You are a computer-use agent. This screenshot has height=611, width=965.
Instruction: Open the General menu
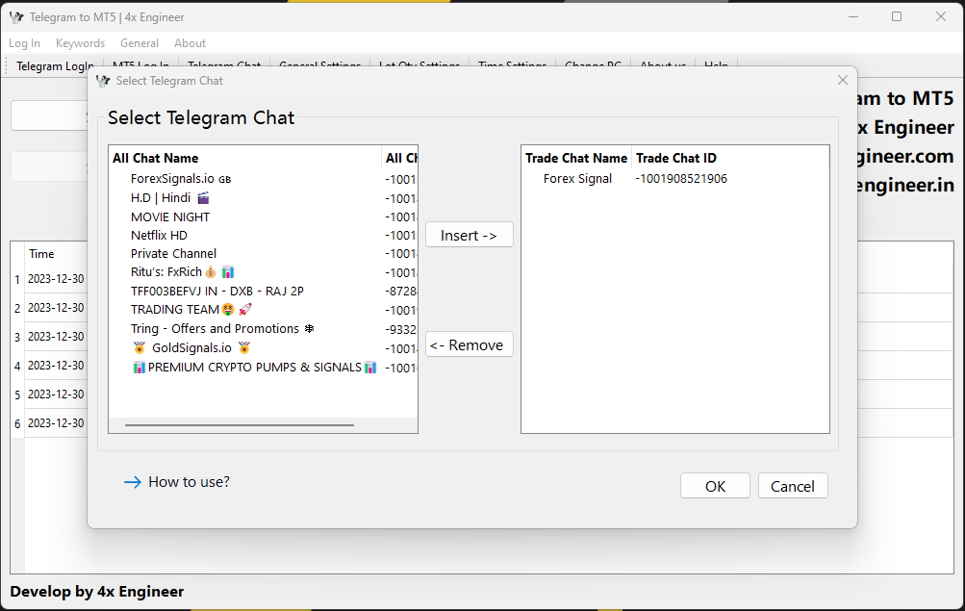(x=140, y=43)
